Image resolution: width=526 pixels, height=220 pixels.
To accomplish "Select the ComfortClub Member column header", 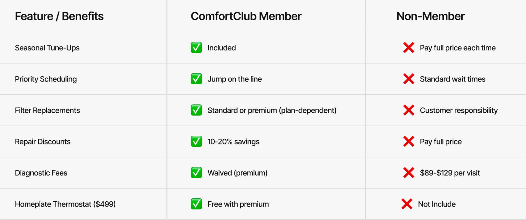I will click(x=246, y=16).
